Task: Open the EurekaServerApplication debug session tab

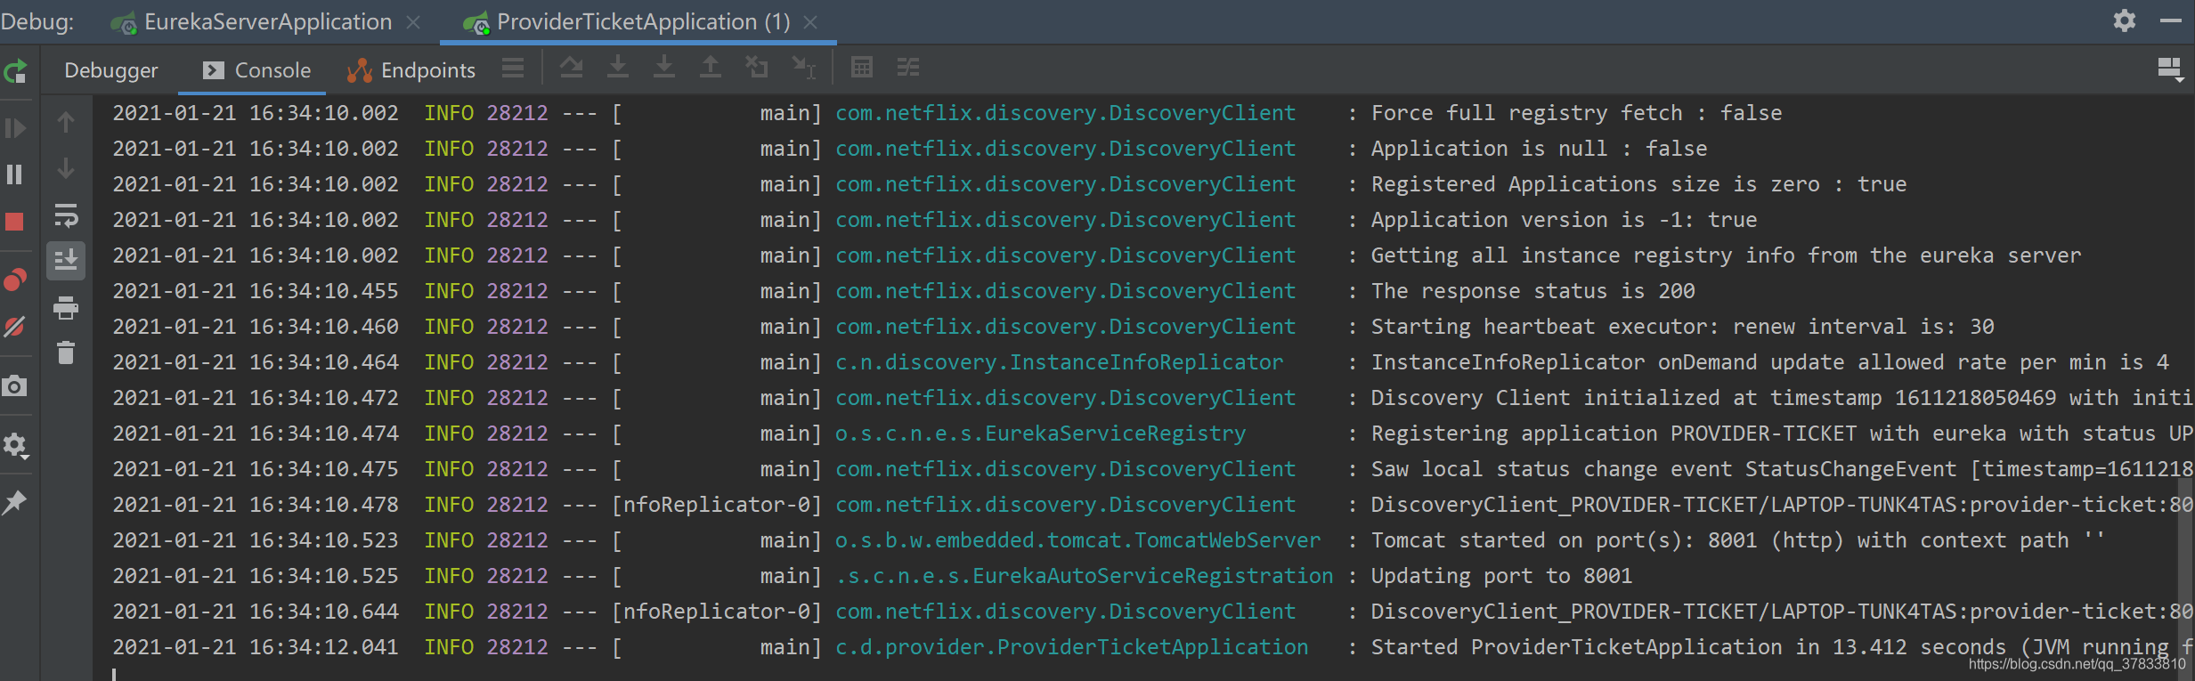Action: coord(251,22)
